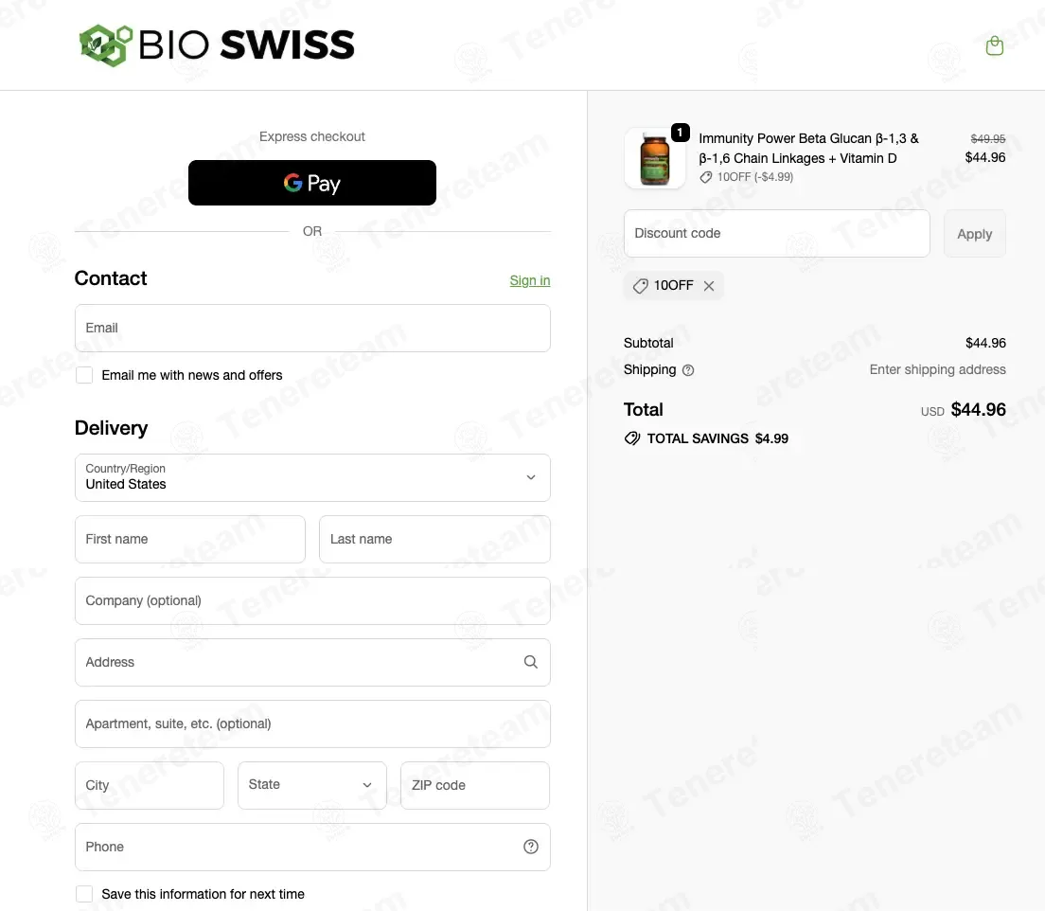Select the ZIP code field
This screenshot has height=911, width=1045.
click(475, 785)
